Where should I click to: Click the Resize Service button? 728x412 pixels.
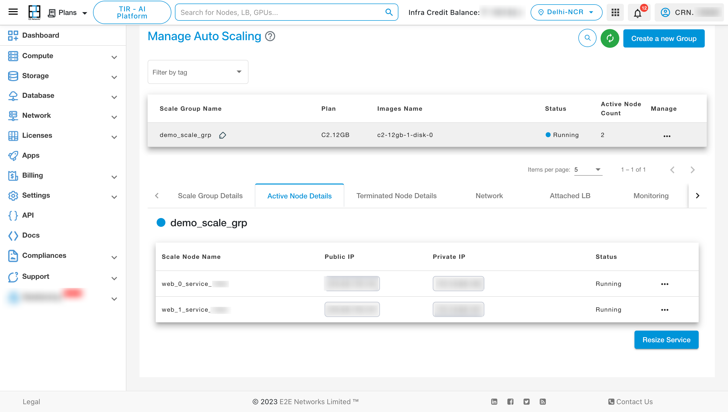(666, 340)
